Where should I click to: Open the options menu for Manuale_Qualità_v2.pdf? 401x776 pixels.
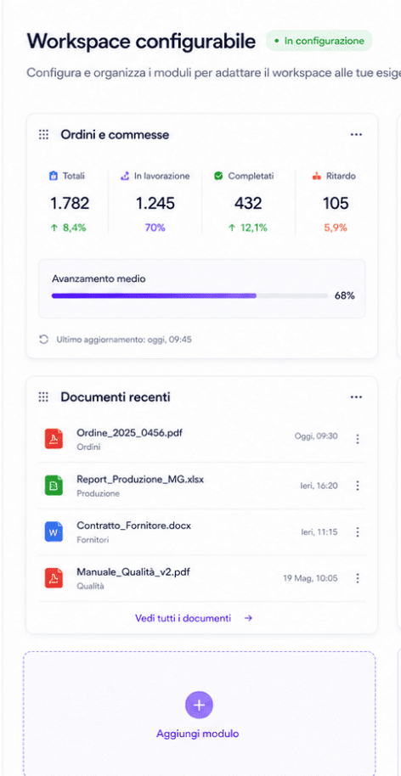pyautogui.click(x=358, y=578)
